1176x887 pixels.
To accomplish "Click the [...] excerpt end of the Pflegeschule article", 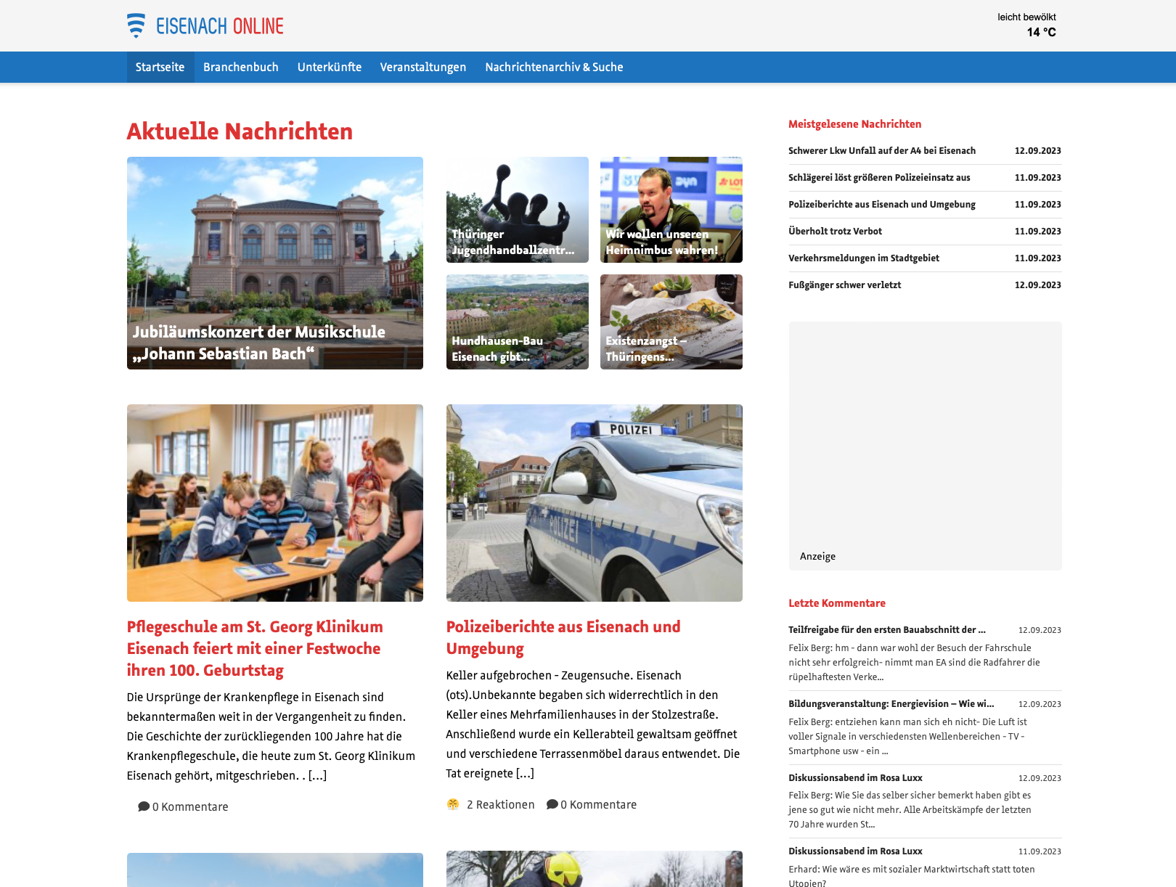I will point(317,775).
